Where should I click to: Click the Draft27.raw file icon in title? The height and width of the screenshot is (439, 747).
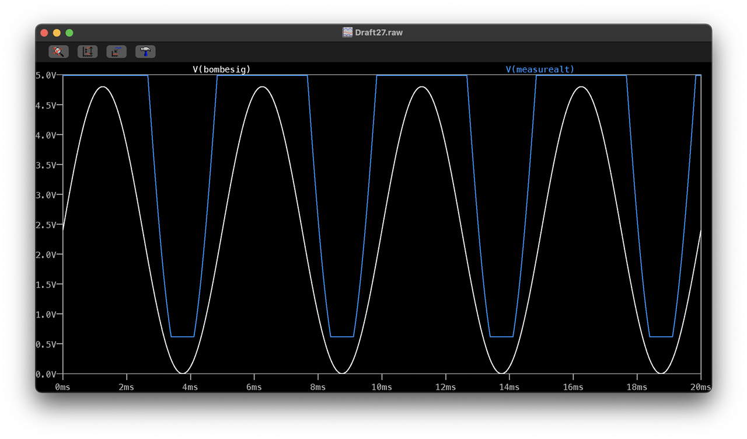point(348,33)
